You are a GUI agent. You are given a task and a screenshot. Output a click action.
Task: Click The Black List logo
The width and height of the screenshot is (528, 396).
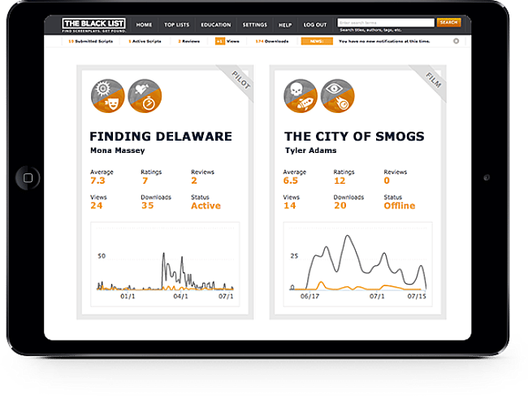93,24
